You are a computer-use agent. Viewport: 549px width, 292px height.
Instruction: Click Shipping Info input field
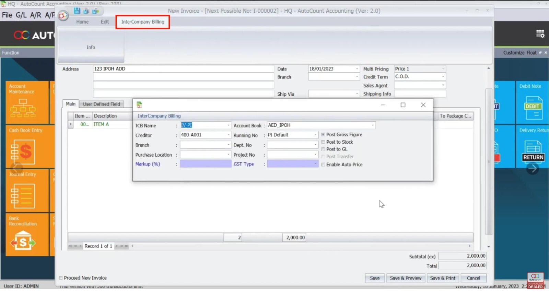click(x=420, y=94)
